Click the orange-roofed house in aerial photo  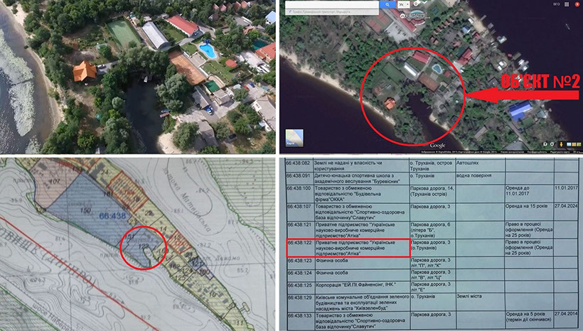coord(85,72)
